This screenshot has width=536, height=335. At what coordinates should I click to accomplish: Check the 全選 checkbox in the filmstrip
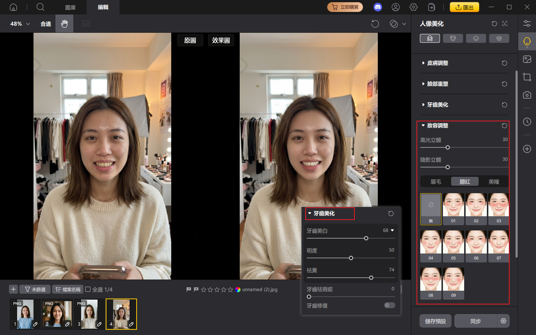click(88, 289)
